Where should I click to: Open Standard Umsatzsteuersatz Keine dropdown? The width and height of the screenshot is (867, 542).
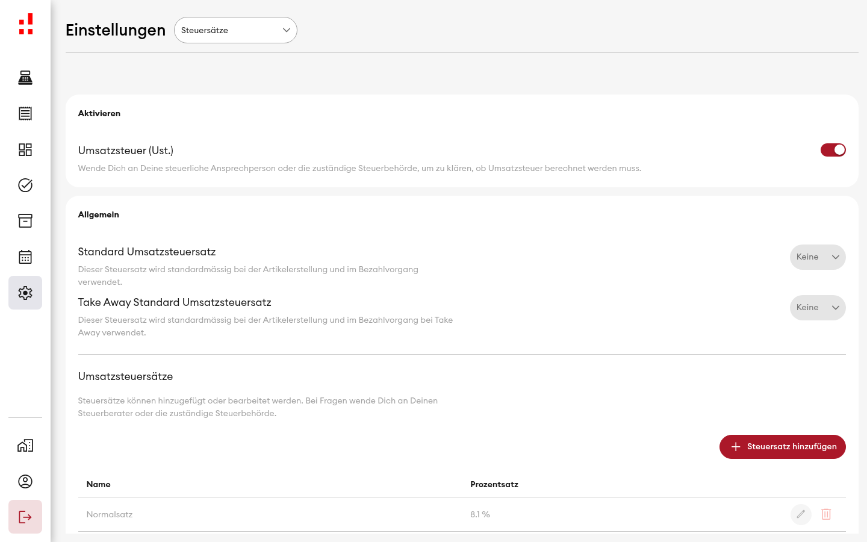[818, 257]
